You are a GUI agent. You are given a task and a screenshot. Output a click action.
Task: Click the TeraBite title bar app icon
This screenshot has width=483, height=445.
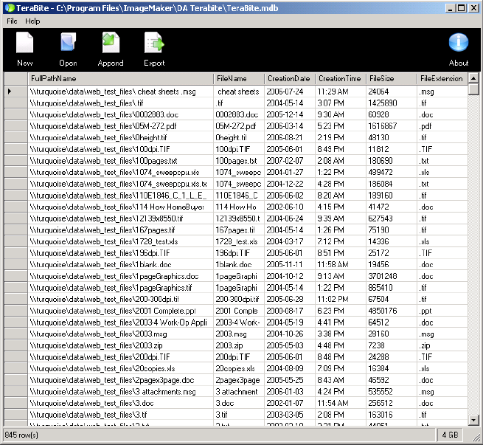[x=8, y=7]
